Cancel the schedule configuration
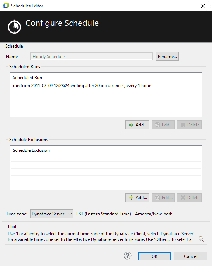Viewport: 212px width, 266px height. (x=191, y=256)
